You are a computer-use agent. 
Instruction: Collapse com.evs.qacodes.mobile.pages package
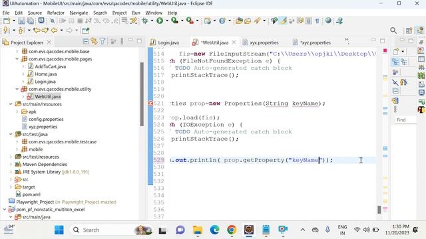coord(17,59)
